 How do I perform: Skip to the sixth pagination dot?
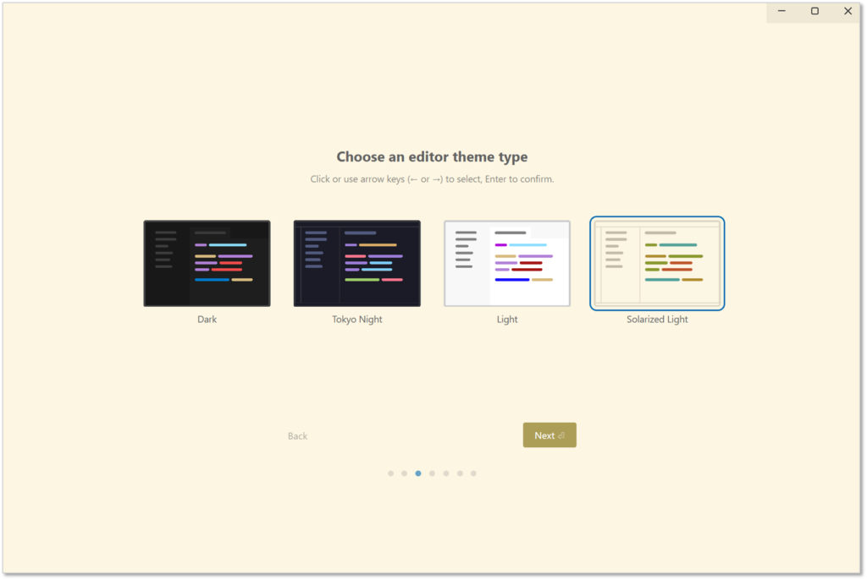[x=460, y=473]
